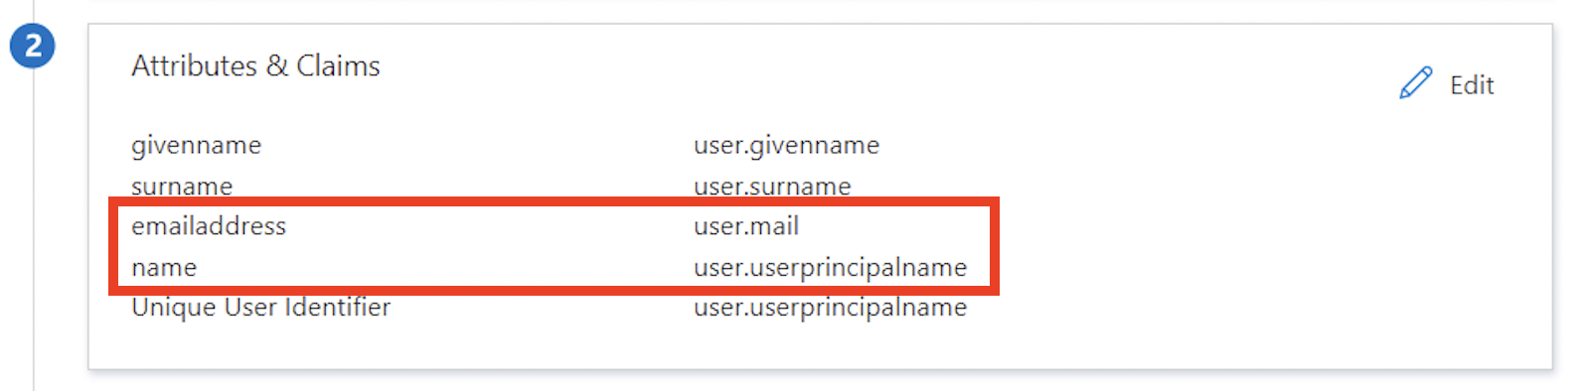Viewport: 1586px width, 391px height.
Task: Select the user.givenname value
Action: point(786,146)
